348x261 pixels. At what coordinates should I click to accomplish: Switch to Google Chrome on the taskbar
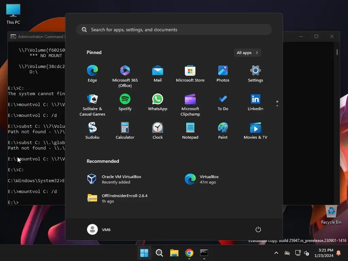189,253
